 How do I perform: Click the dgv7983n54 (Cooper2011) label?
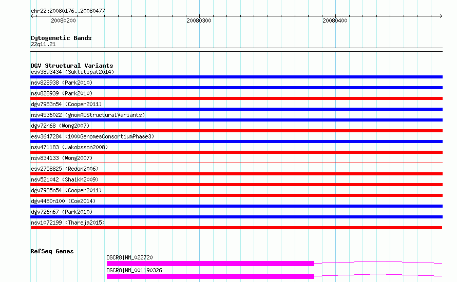click(66, 104)
